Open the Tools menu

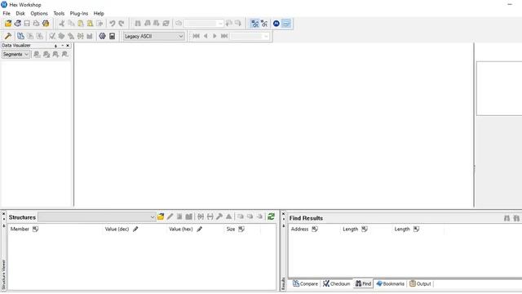[59, 13]
